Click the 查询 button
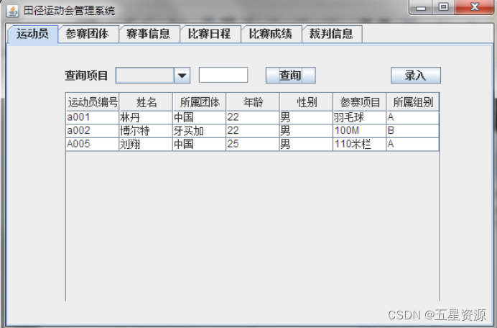The height and width of the screenshot is (328, 497). tap(290, 76)
